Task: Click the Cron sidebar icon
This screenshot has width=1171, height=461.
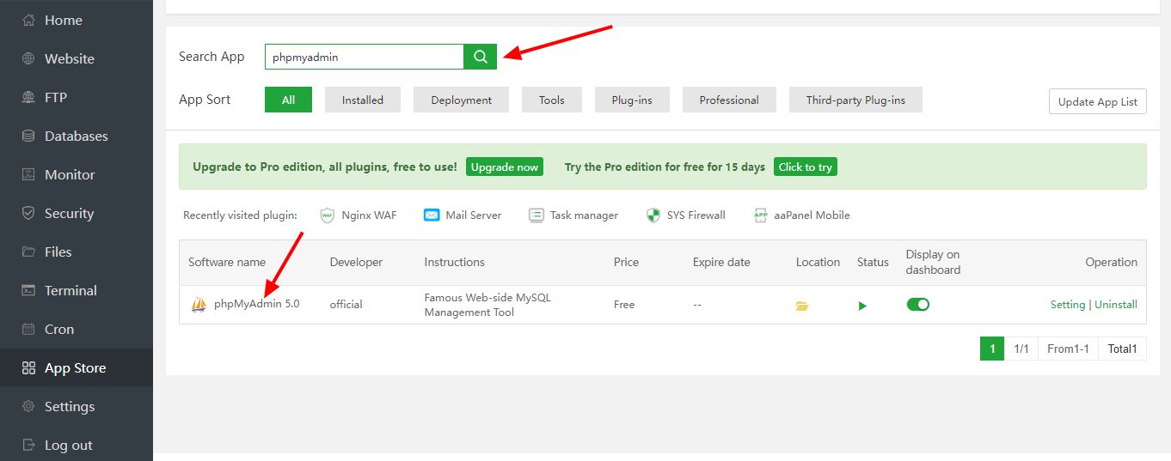Action: click(28, 329)
